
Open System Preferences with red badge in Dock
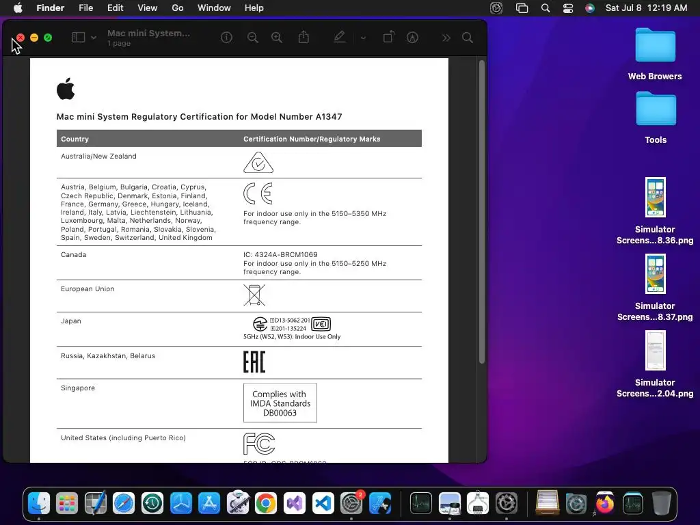351,503
